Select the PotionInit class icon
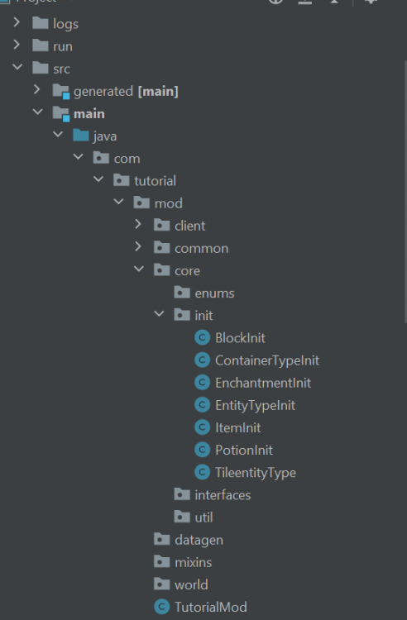This screenshot has height=620, width=407. [x=202, y=450]
